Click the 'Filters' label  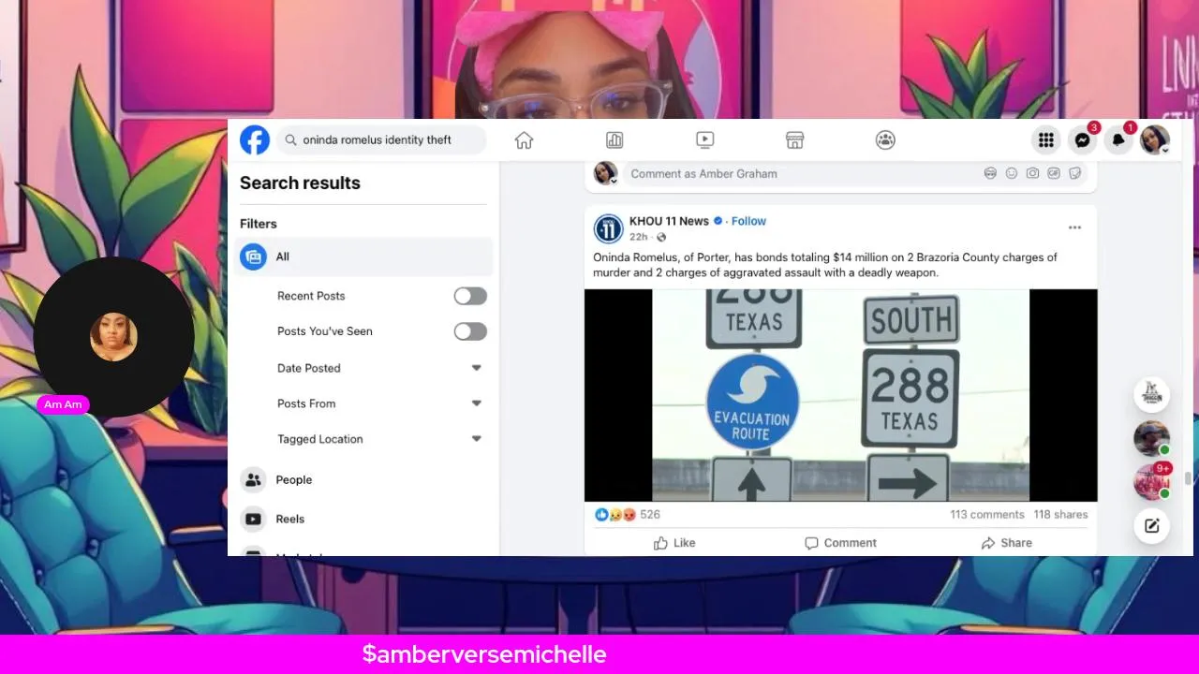pos(258,224)
